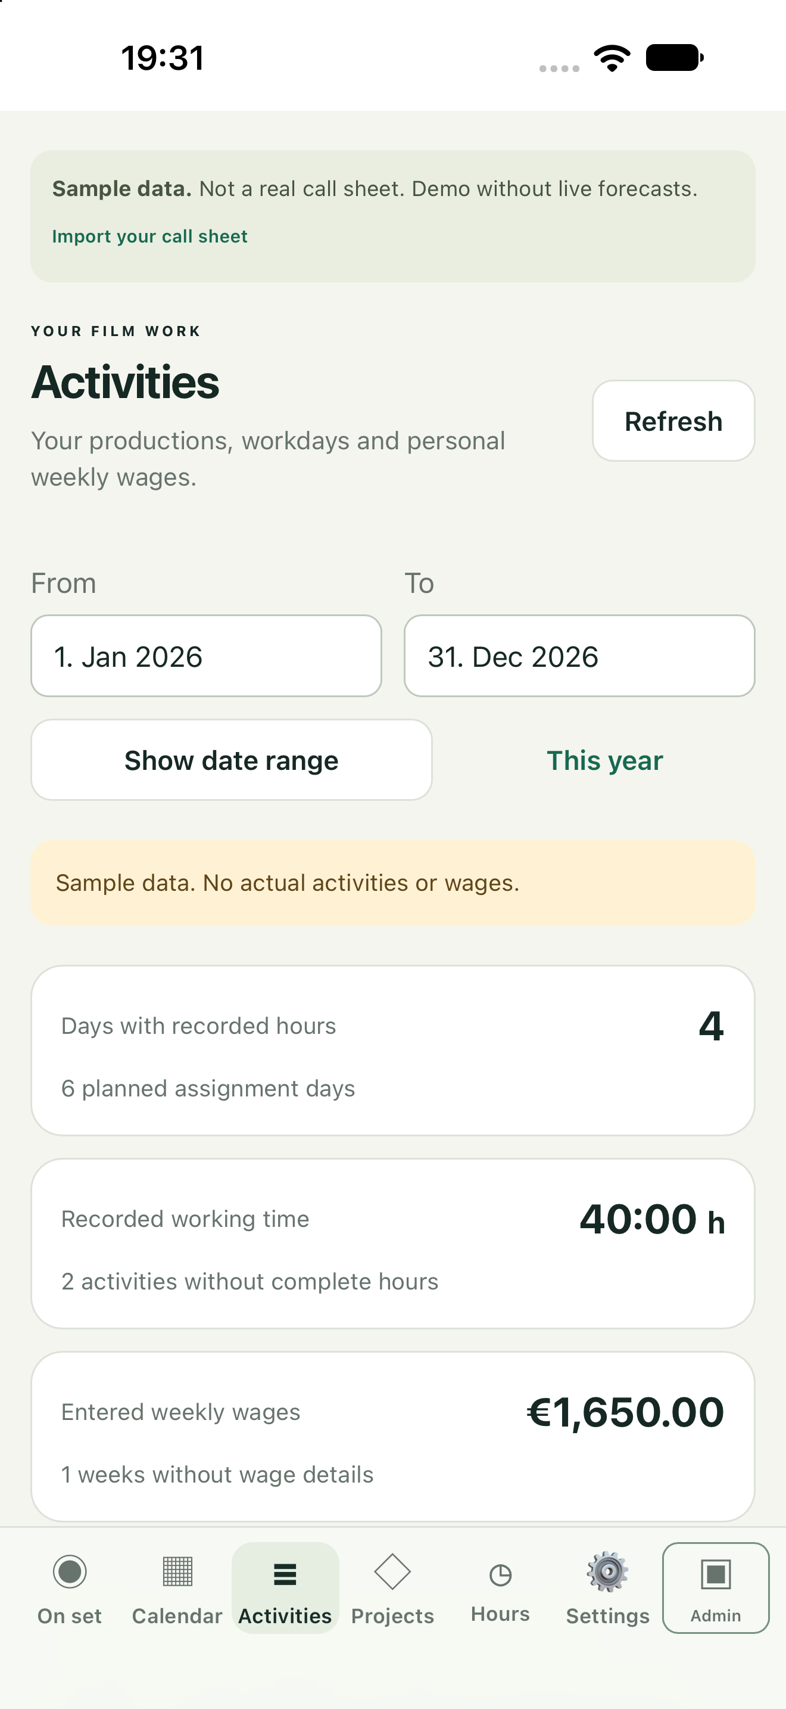Open the Admin panel icon

tap(716, 1574)
